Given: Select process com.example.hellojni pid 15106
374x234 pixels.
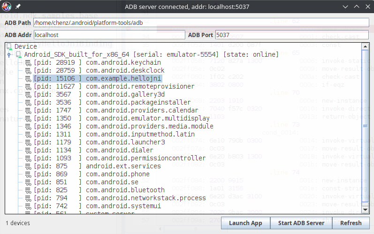Looking at the screenshot, I should coord(98,79).
